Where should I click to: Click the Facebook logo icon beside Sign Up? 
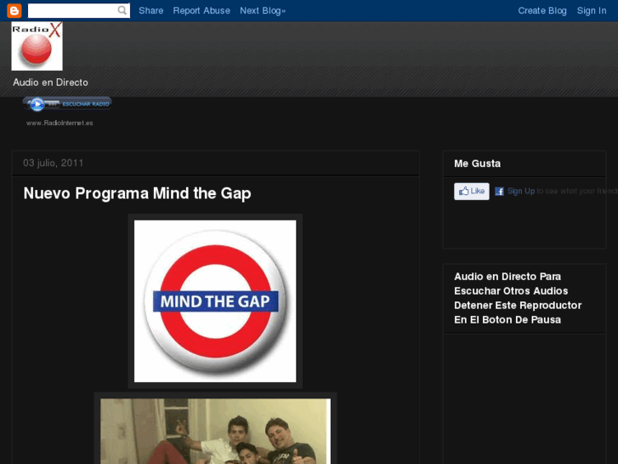tap(499, 191)
